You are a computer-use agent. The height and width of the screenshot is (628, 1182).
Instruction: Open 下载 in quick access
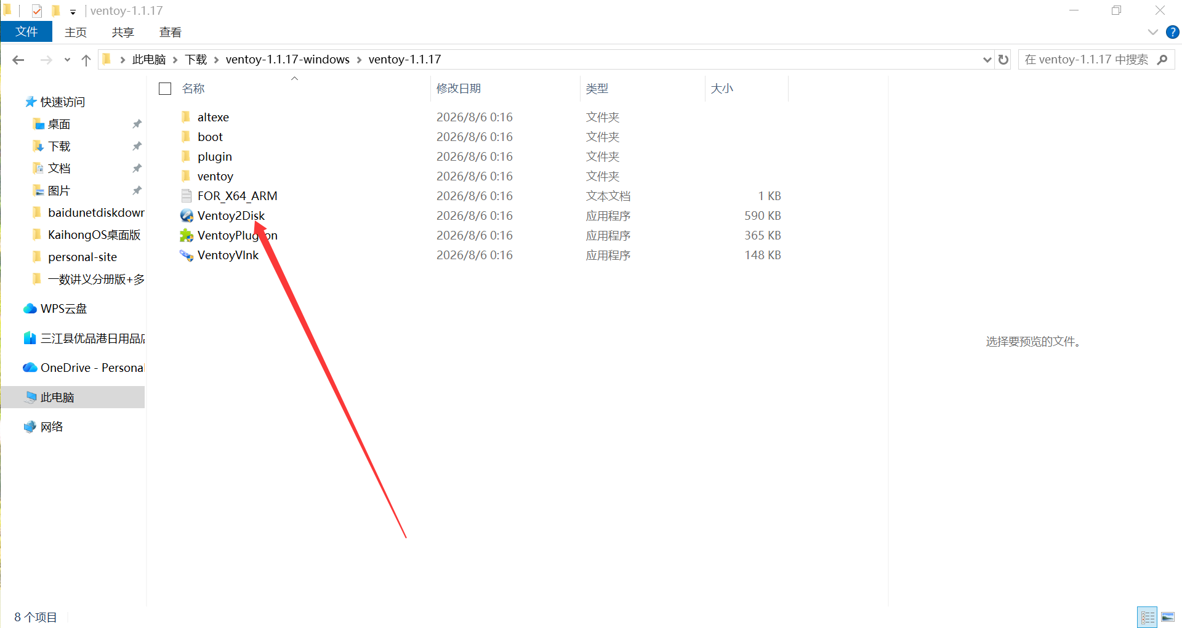(59, 146)
